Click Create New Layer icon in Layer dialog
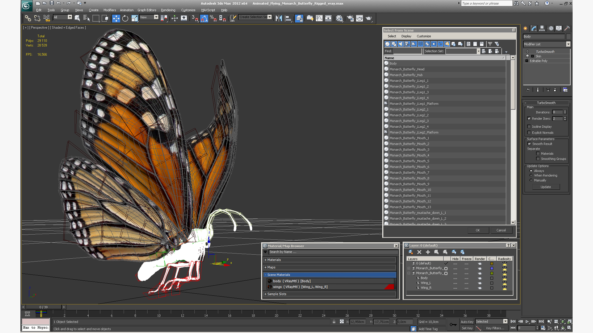 point(410,252)
